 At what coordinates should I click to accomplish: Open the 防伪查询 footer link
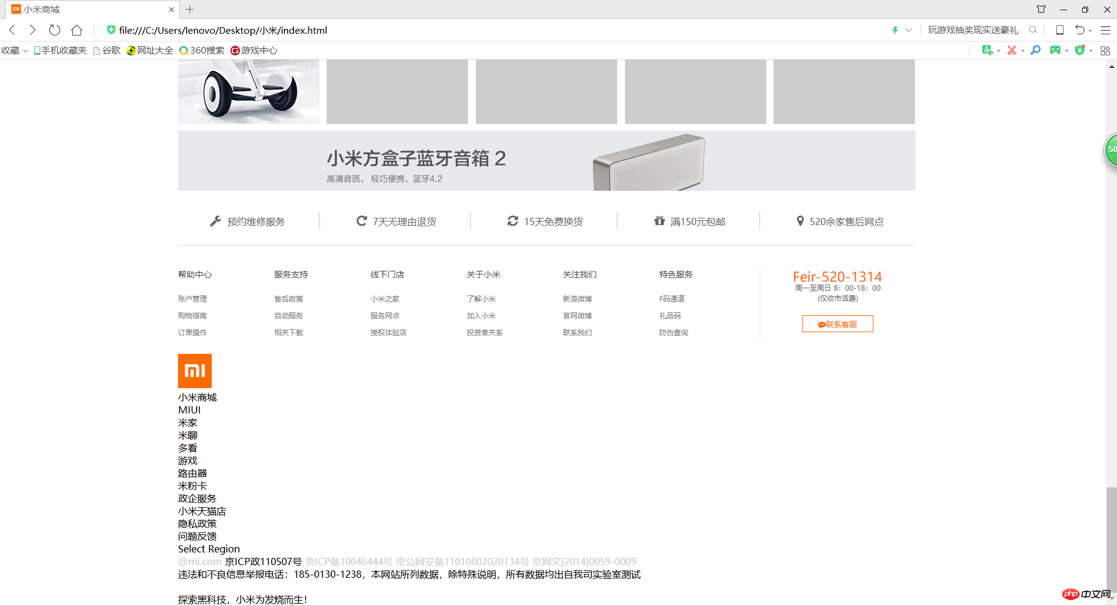(674, 332)
